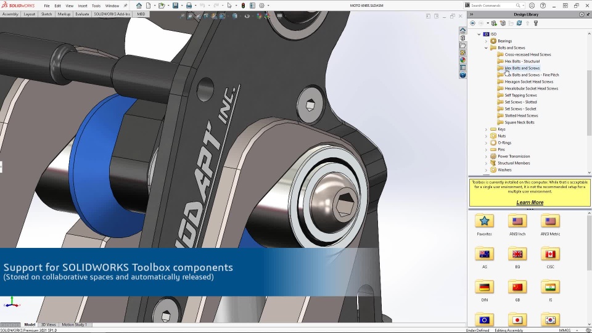Switch to the SOLIDWORKS Add-Ins tab

coord(112,14)
